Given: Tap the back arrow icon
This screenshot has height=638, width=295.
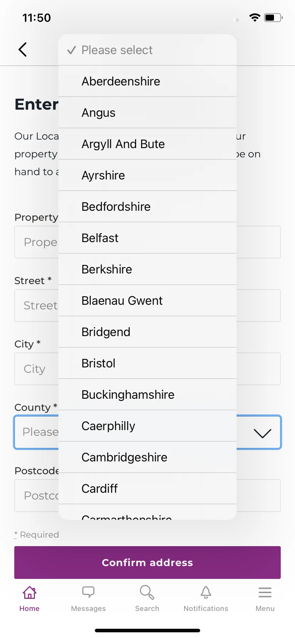Looking at the screenshot, I should click(x=22, y=49).
